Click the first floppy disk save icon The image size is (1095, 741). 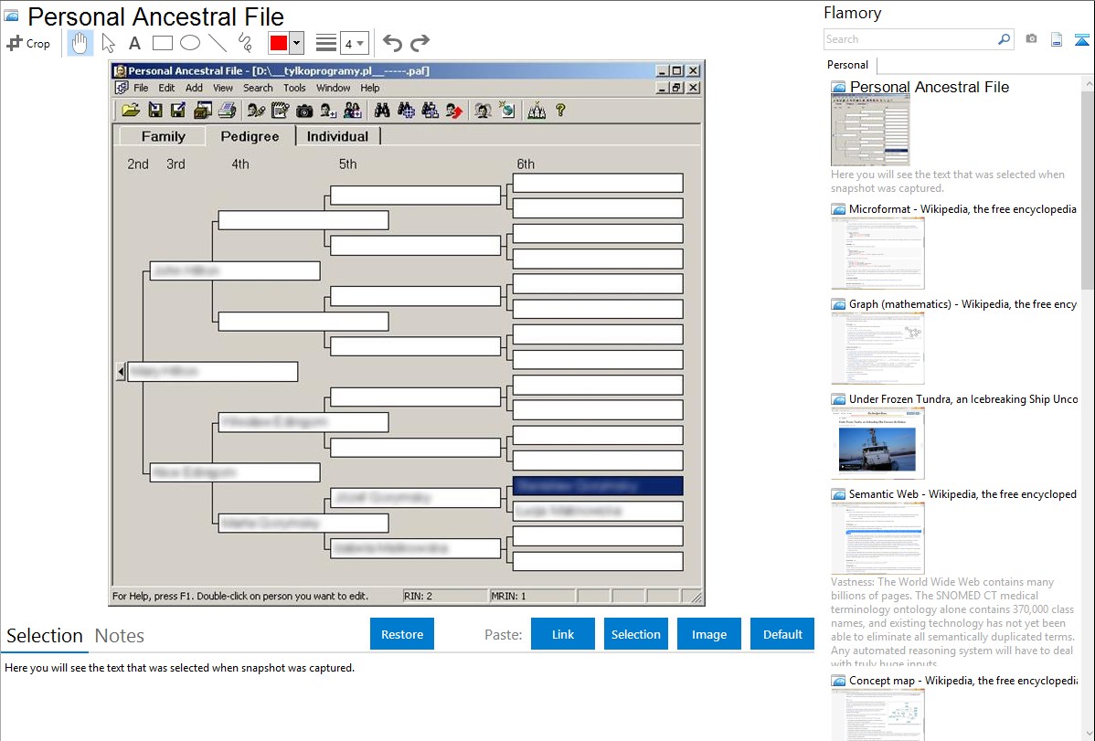155,111
